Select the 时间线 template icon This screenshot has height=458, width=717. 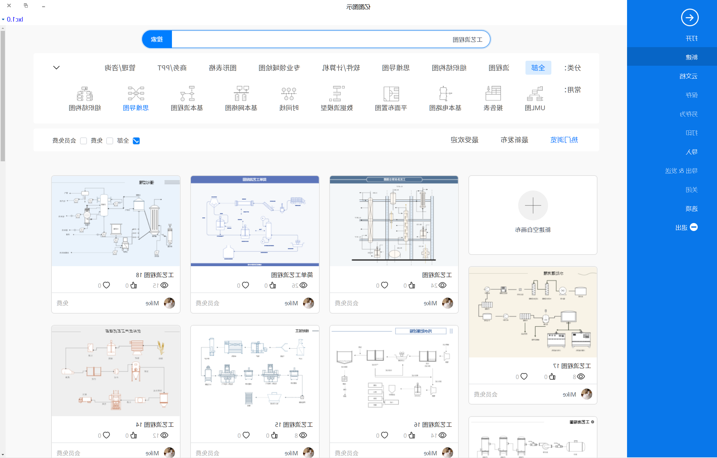point(289,94)
